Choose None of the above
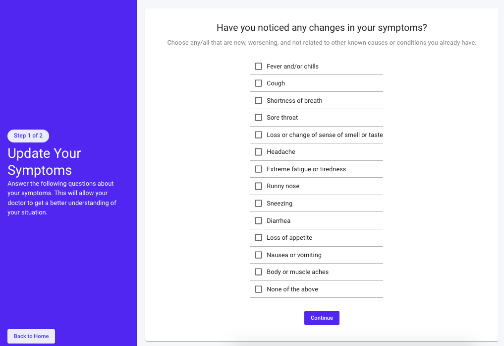The image size is (504, 346). 258,289
